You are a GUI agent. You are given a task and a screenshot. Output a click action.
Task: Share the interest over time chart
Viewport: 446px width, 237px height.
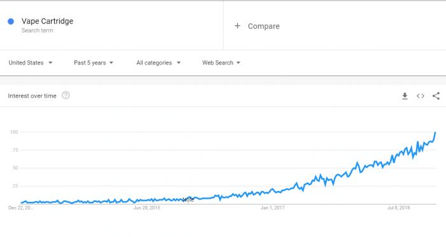[x=436, y=96]
